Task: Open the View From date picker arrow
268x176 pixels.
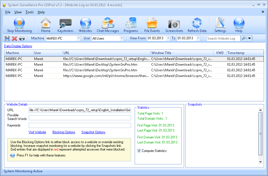Action: 168,38
